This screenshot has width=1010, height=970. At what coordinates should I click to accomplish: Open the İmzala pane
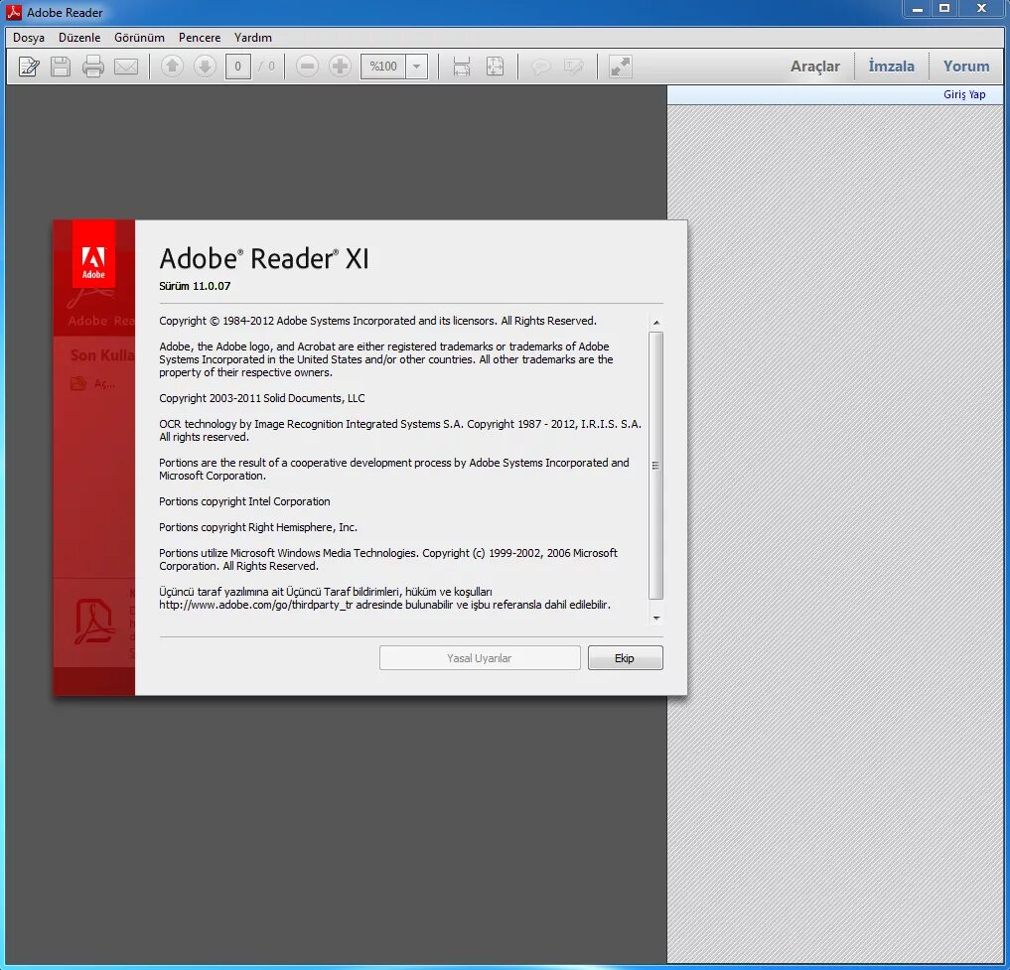(892, 67)
